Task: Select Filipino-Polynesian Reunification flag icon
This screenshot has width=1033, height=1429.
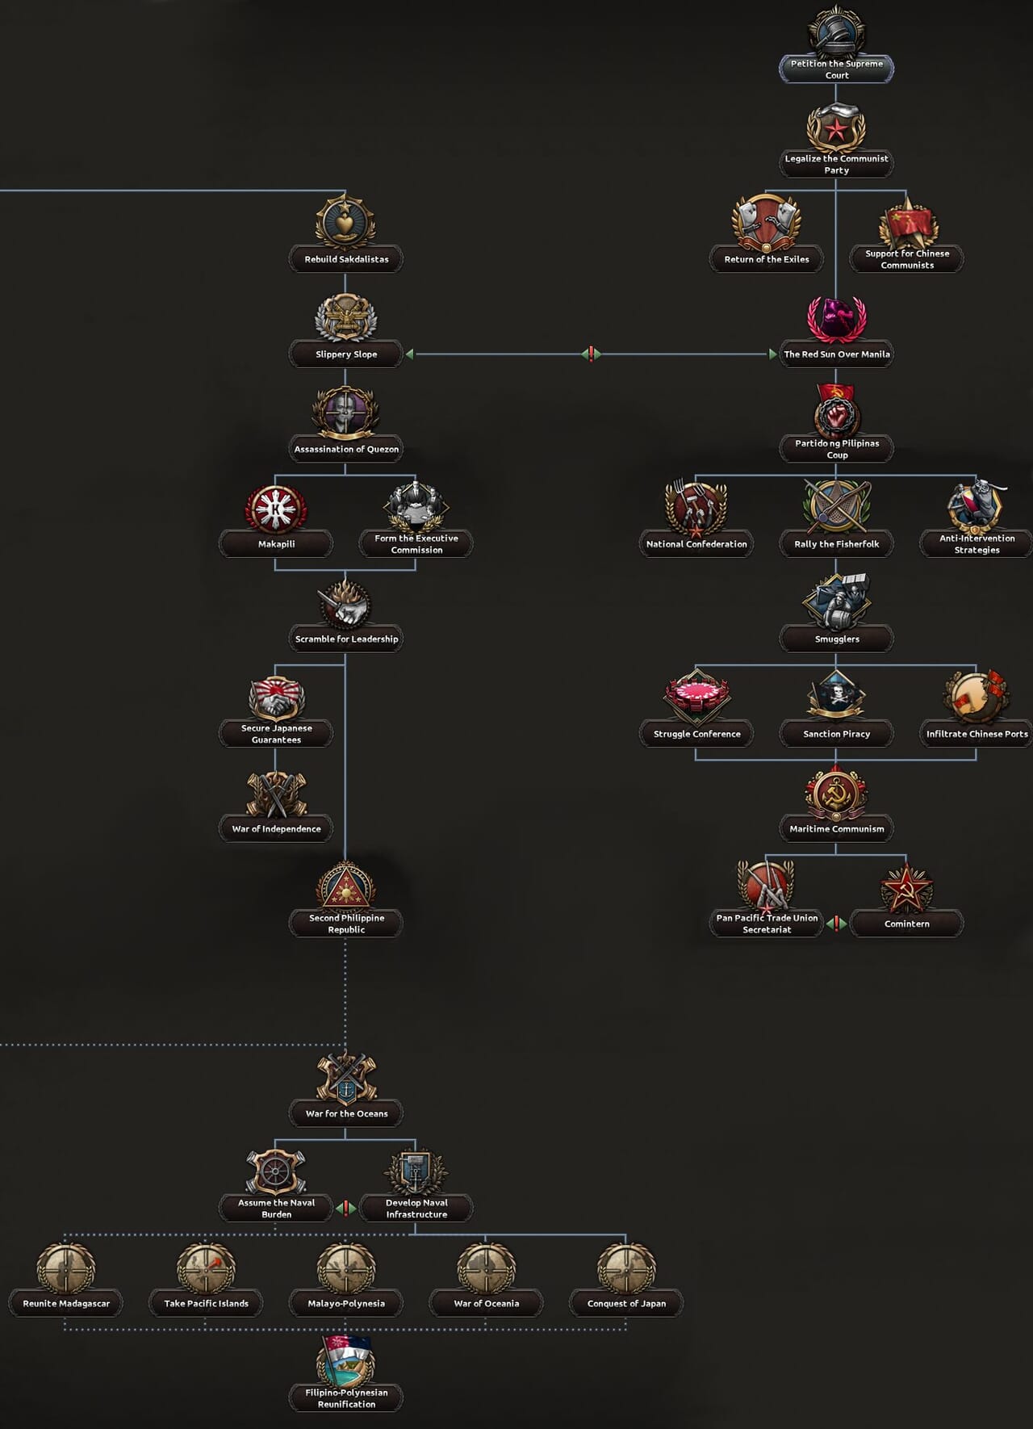Action: pyautogui.click(x=345, y=1360)
